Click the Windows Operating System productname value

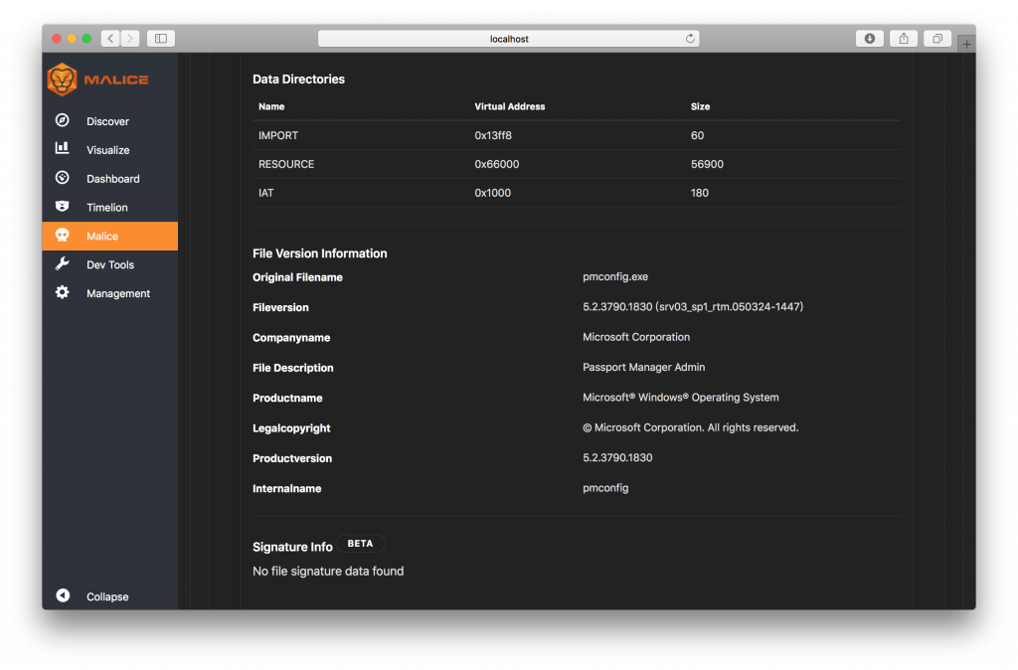680,398
